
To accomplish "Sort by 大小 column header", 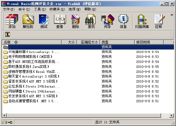I will coord(69,42).
